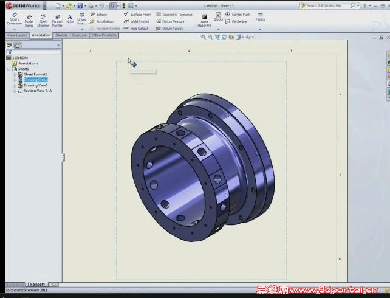This screenshot has height=298, width=390.
Task: Expand Smart Dimension dropdown arrow
Action: 15,29
